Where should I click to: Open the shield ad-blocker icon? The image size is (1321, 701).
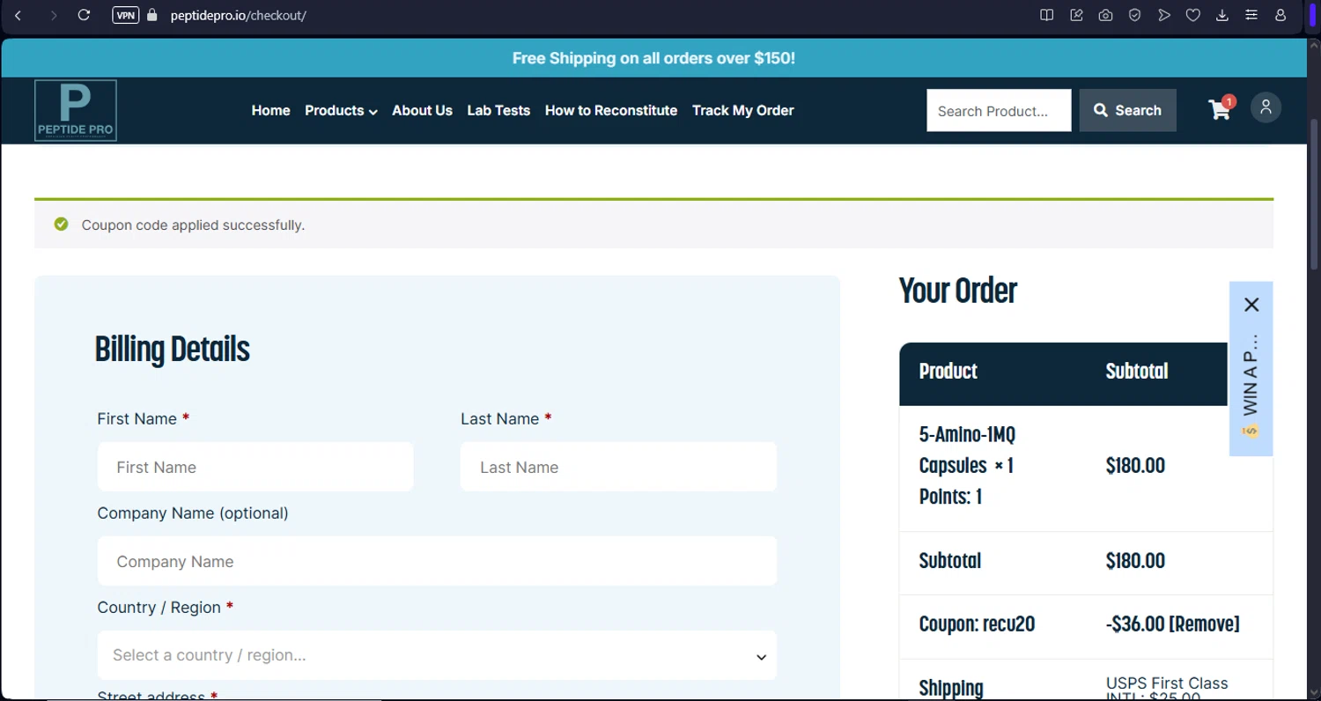pyautogui.click(x=1135, y=15)
